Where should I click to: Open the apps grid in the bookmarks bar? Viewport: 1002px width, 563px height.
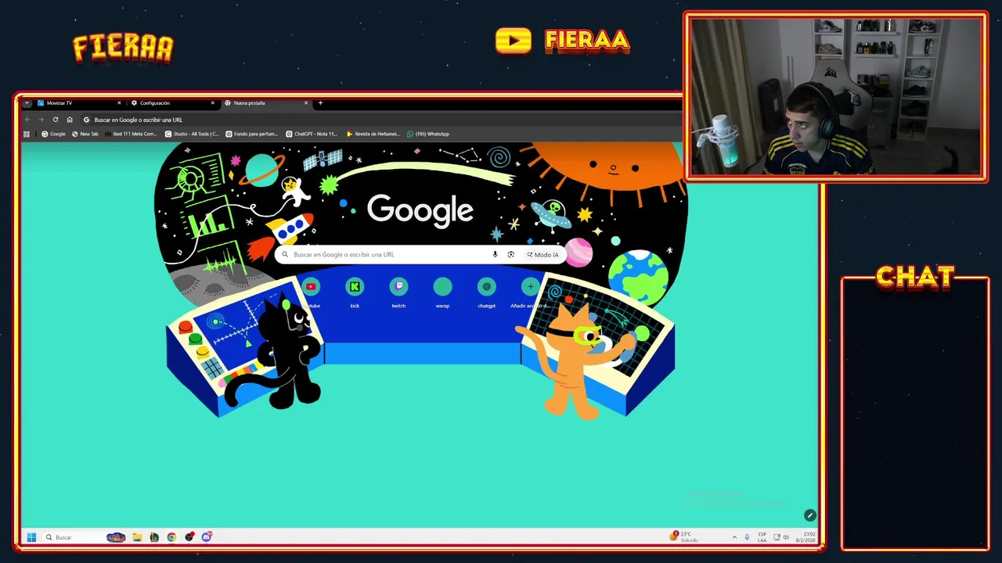pyautogui.click(x=27, y=134)
